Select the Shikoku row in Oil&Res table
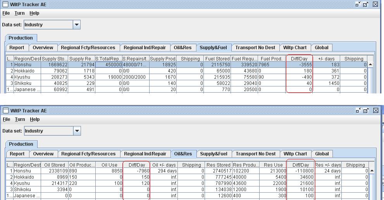 pos(187,190)
